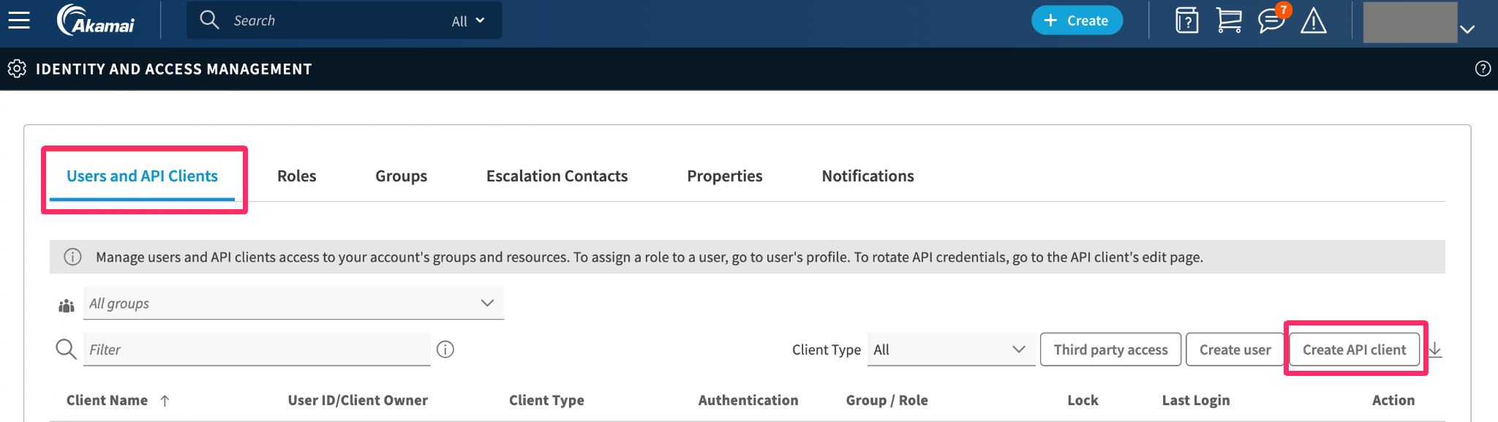Click the User ID/Client Owner column header
Viewport: 1498px width, 422px height.
pos(358,400)
